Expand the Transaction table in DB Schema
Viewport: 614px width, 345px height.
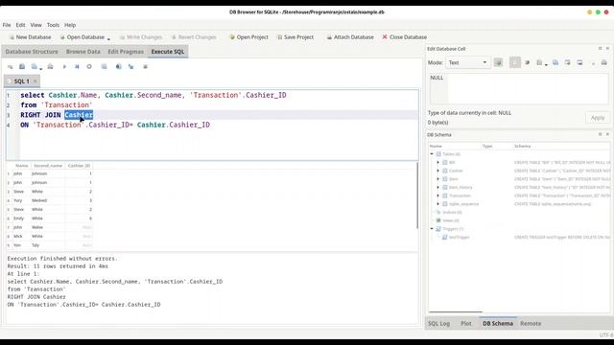[438, 195]
